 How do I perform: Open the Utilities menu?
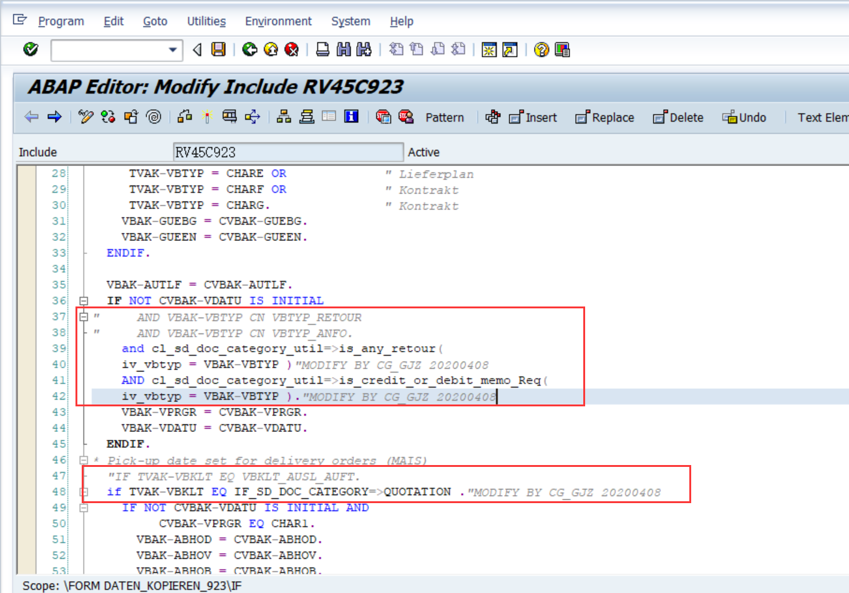(206, 21)
